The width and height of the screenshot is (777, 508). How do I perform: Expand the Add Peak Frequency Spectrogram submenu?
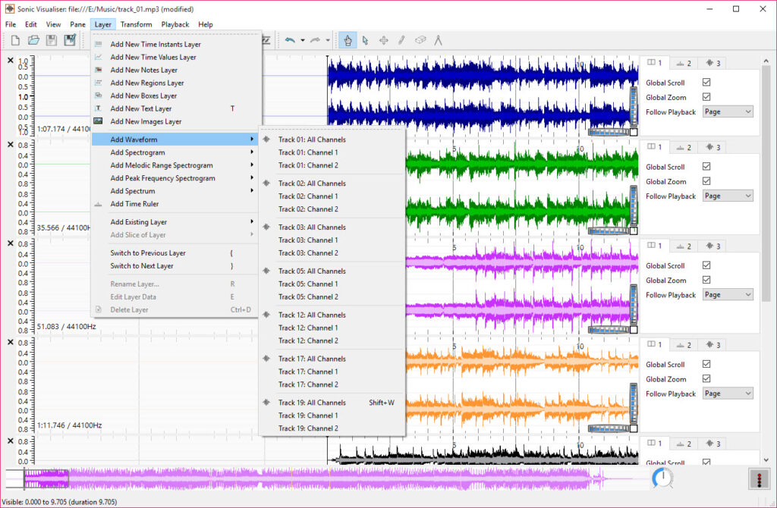point(175,178)
